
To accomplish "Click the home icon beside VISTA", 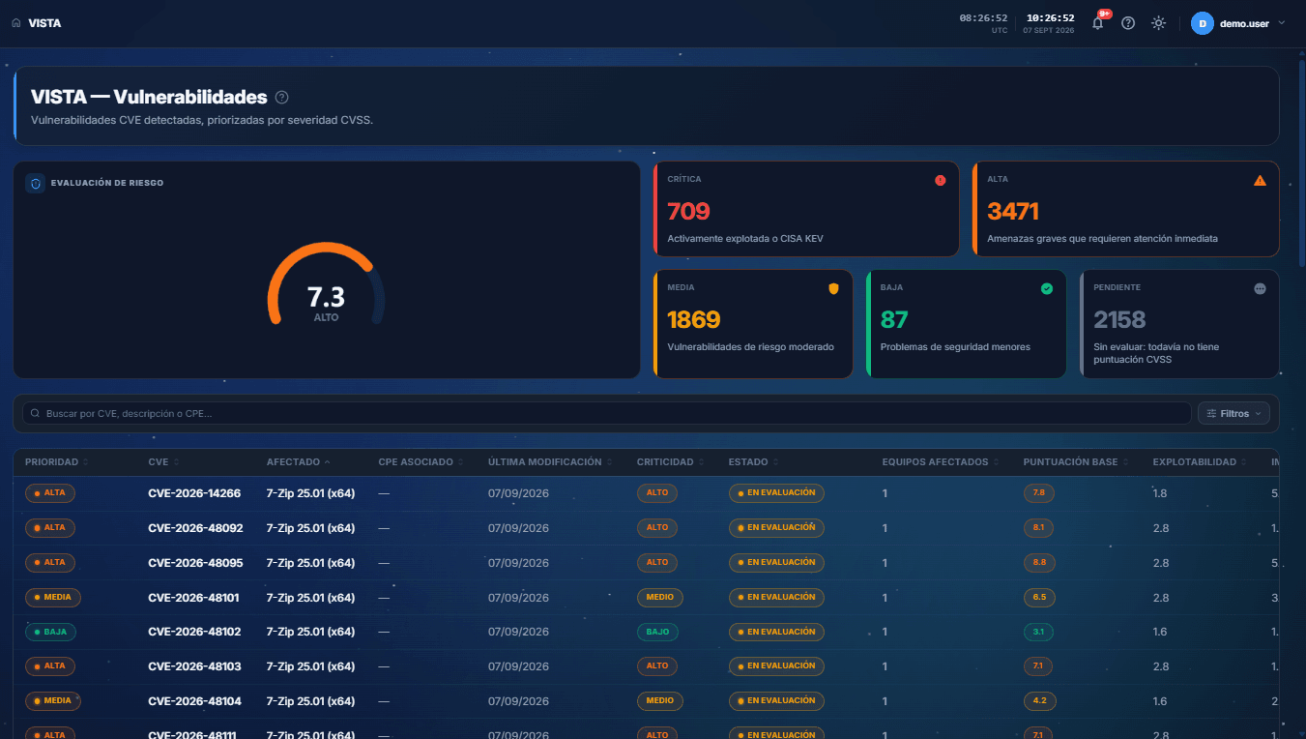I will [x=16, y=23].
